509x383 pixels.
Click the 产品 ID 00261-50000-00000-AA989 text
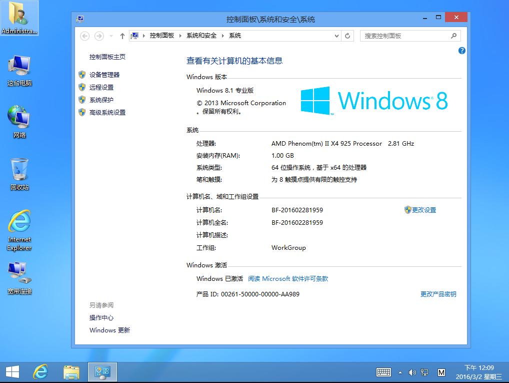coord(248,294)
